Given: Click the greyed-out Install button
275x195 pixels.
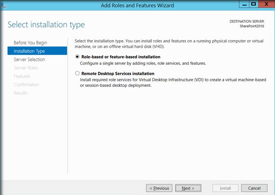Looking at the screenshot, I should tap(226, 188).
